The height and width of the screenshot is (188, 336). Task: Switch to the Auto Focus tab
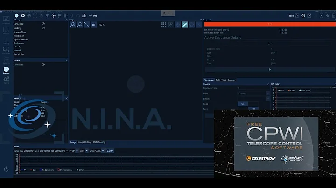coord(220,80)
